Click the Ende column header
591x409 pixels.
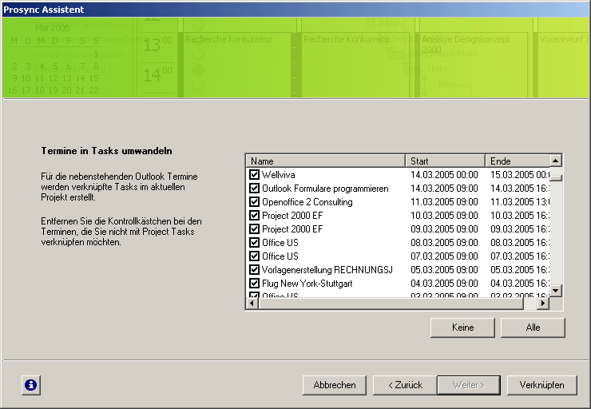click(517, 161)
